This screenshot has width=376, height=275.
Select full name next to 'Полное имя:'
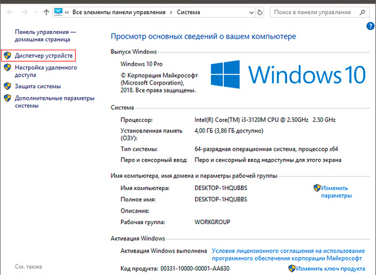coord(221,199)
